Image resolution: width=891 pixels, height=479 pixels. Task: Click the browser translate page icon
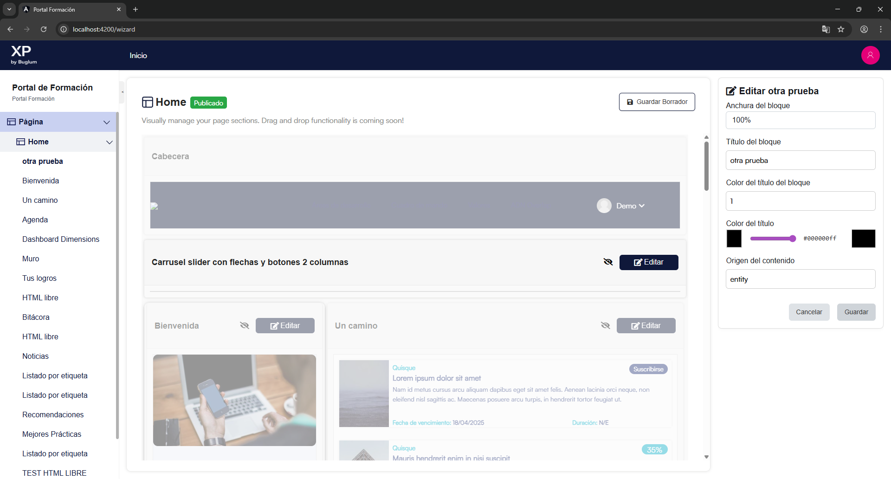[x=826, y=29]
